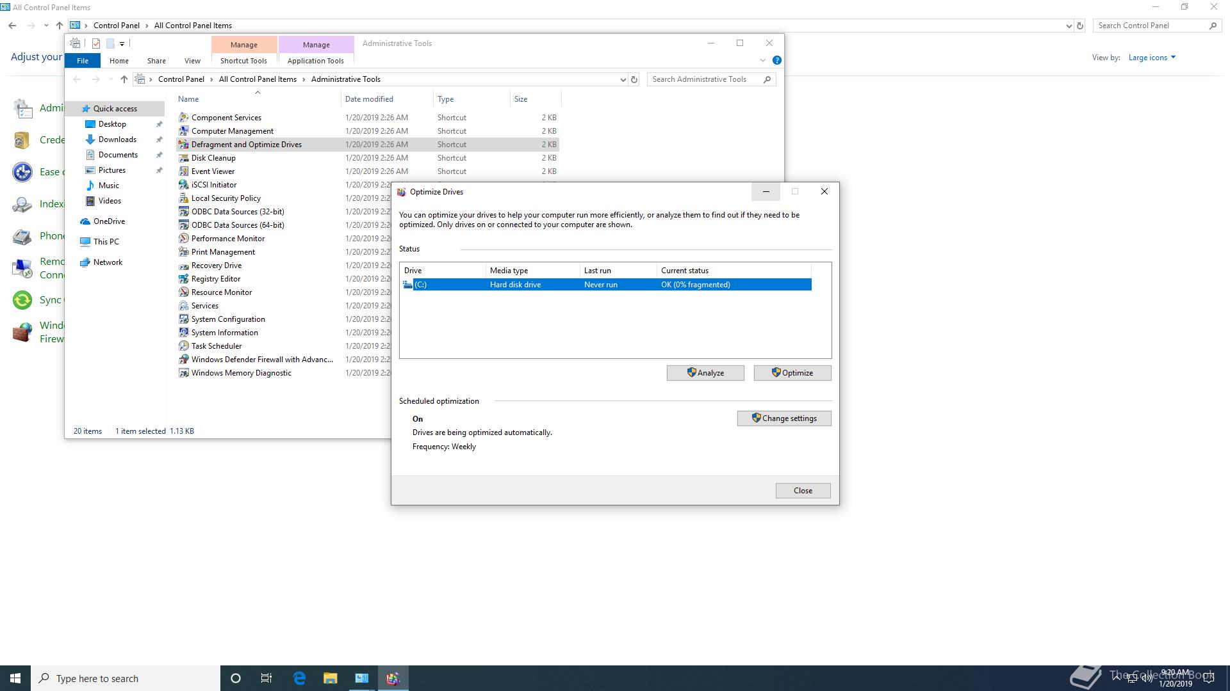Select the (C:) drive row

[x=605, y=285]
